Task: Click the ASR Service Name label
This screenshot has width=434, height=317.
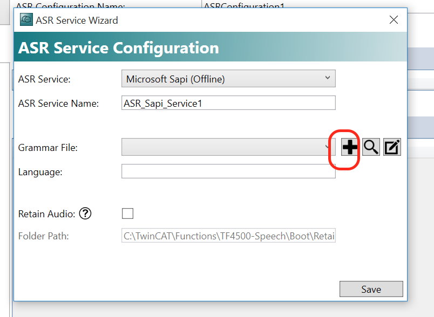Action: (x=58, y=104)
